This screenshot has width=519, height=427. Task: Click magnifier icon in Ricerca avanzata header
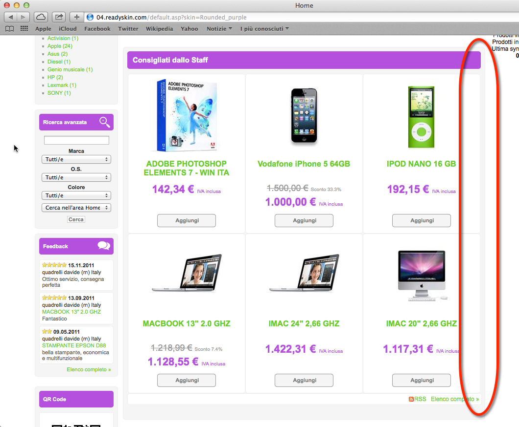coord(105,122)
